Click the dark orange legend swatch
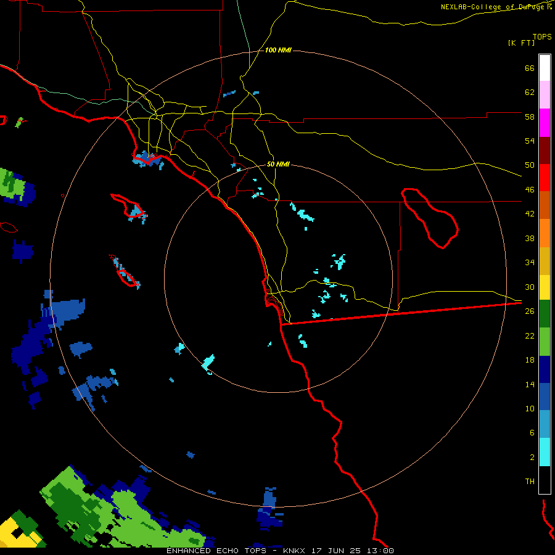The width and height of the screenshot is (555, 555). pyautogui.click(x=545, y=205)
